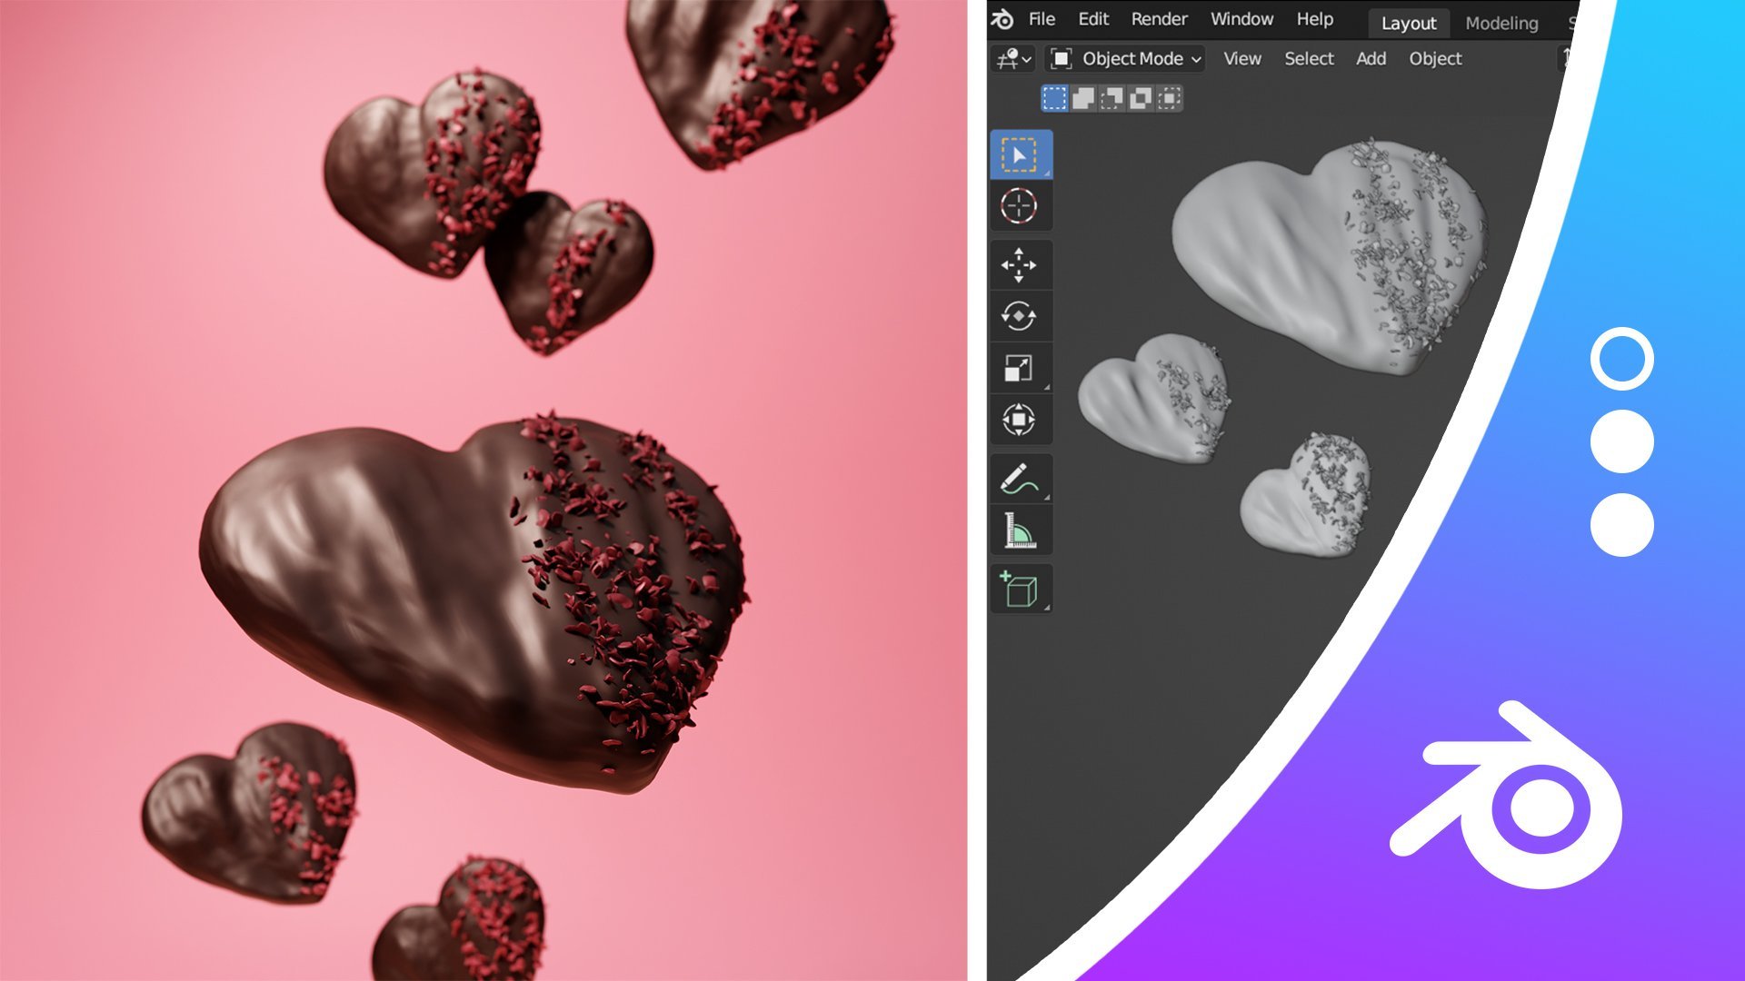Open the Help menu
The height and width of the screenshot is (981, 1745).
pyautogui.click(x=1314, y=19)
